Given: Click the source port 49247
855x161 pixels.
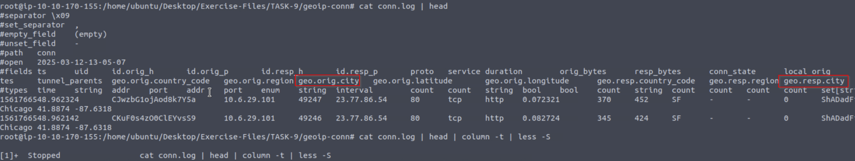Looking at the screenshot, I should tap(310, 100).
